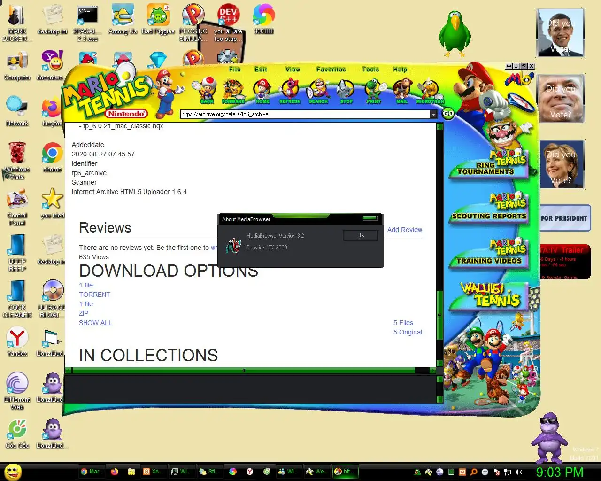Open the Control Panel desktop icon
The height and width of the screenshot is (481, 601).
(17, 207)
